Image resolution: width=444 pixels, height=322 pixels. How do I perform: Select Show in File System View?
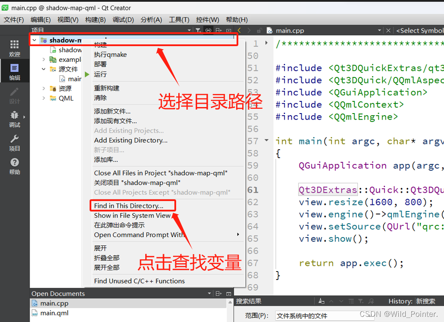(132, 215)
